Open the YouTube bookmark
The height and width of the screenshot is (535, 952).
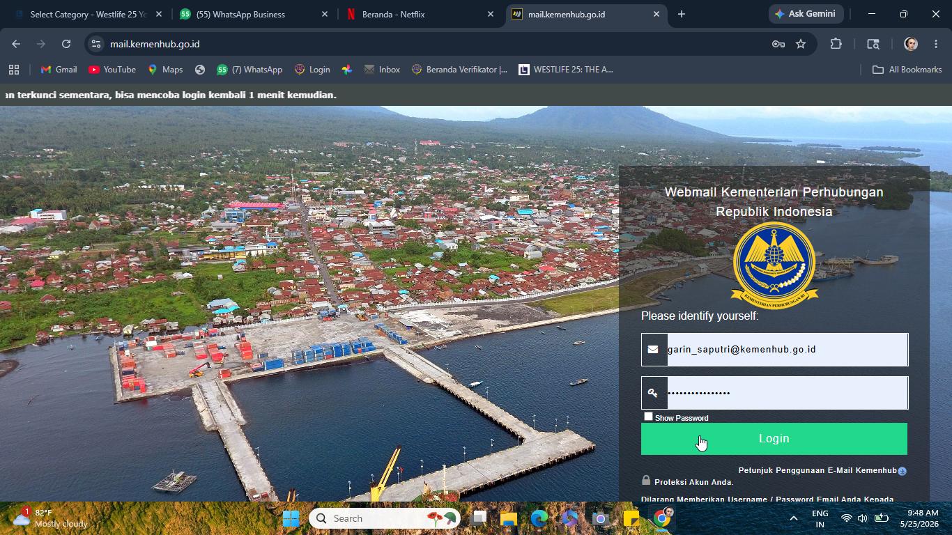112,70
